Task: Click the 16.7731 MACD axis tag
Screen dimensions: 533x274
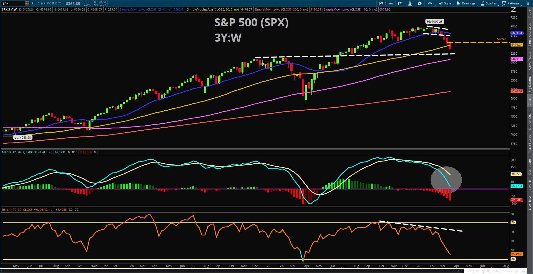Action: tap(517, 186)
